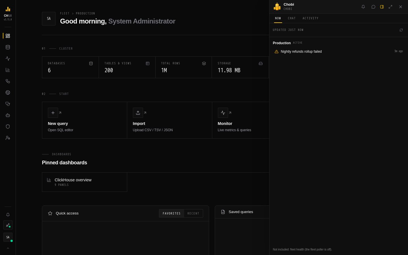
Task: Open the robot assistant icon in the sidebar
Action: (8, 115)
